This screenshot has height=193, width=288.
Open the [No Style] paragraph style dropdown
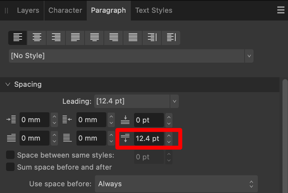coord(131,56)
